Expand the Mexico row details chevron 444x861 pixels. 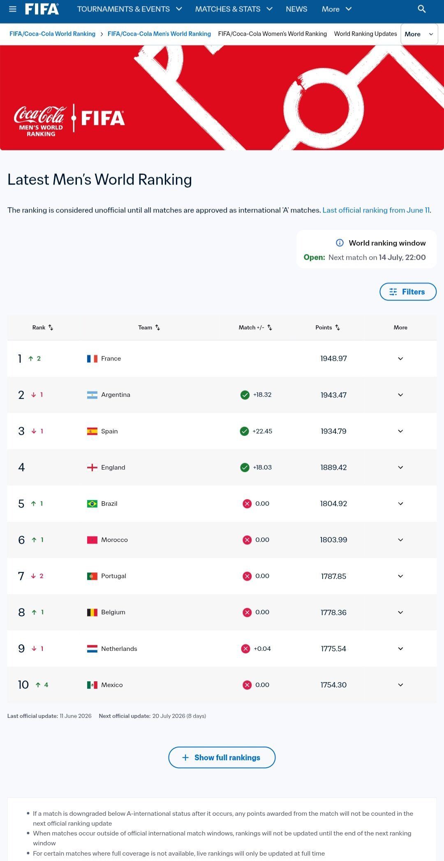coord(400,685)
